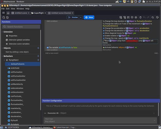
Task: Open the Alkalmazások system menu
Action: (9, 2)
